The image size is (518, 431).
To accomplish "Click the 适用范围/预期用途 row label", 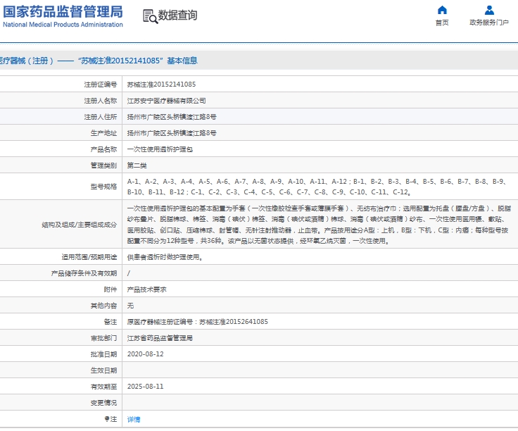I will (x=89, y=257).
